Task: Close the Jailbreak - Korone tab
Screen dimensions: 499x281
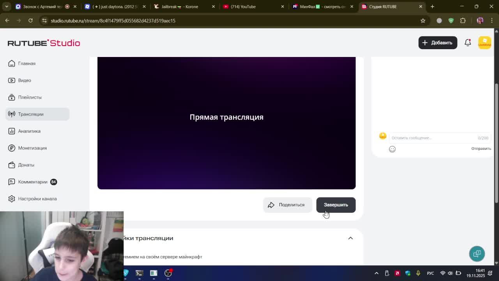Action: click(x=213, y=7)
